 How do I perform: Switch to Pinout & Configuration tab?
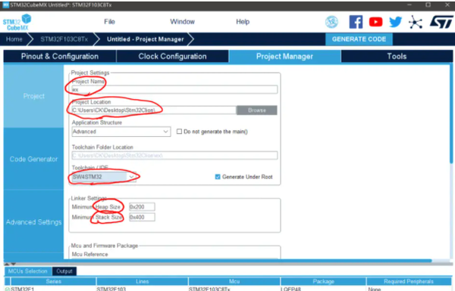(x=60, y=57)
